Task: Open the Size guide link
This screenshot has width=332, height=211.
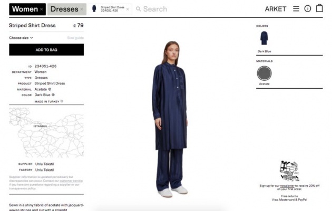Action: click(75, 38)
